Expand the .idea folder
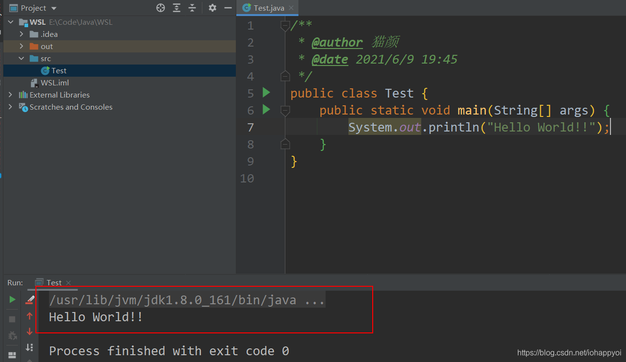The width and height of the screenshot is (626, 362). pyautogui.click(x=21, y=34)
